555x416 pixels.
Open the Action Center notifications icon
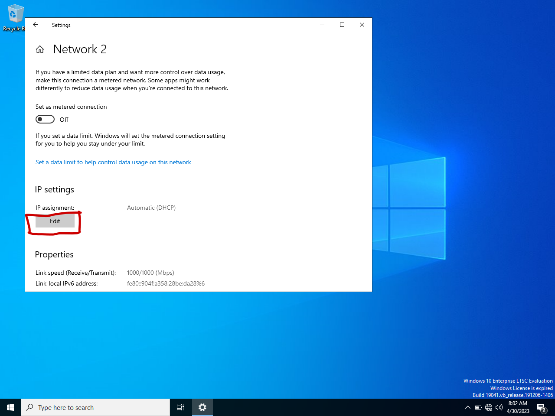pos(541,407)
